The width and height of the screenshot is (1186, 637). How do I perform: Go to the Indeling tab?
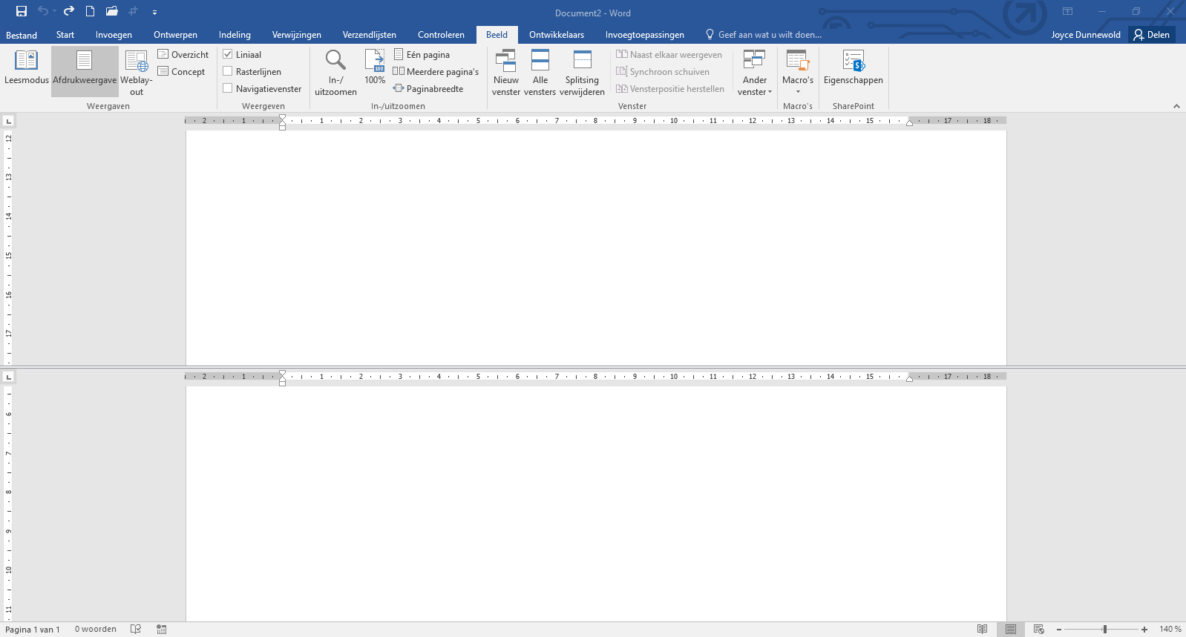click(x=235, y=35)
